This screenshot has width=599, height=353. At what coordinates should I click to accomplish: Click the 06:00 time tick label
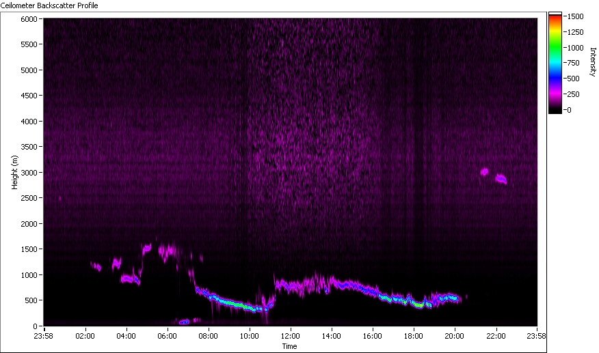[x=167, y=336]
